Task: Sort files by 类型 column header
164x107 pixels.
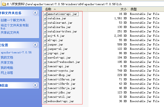Action: tap(146, 9)
